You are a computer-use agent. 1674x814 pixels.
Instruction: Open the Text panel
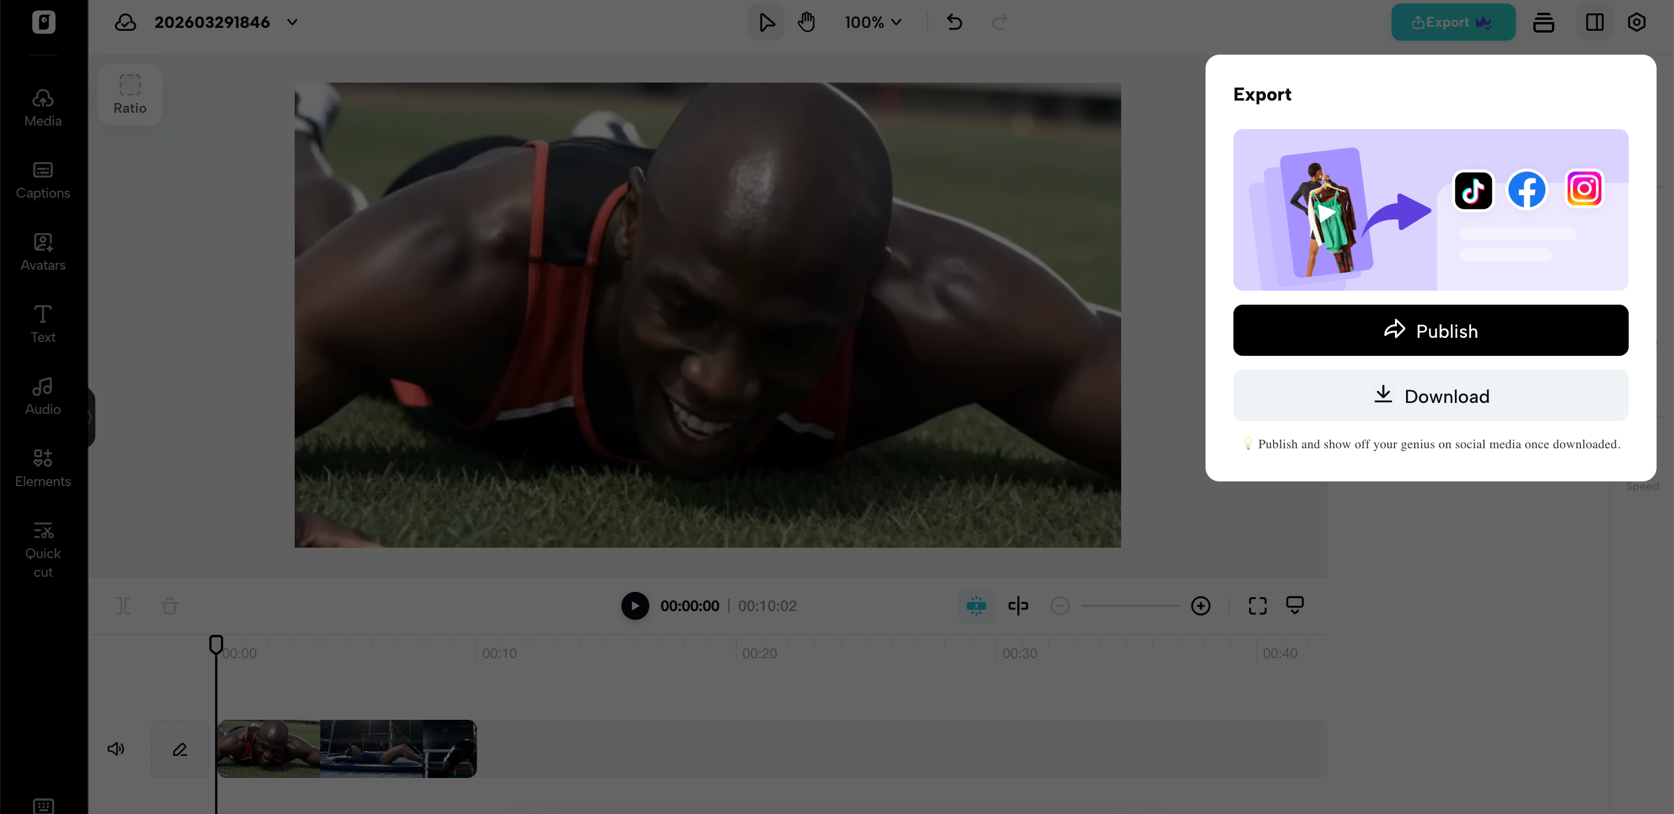click(x=42, y=323)
